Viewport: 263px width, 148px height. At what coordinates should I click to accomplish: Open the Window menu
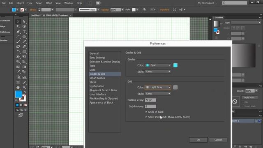tap(69, 3)
